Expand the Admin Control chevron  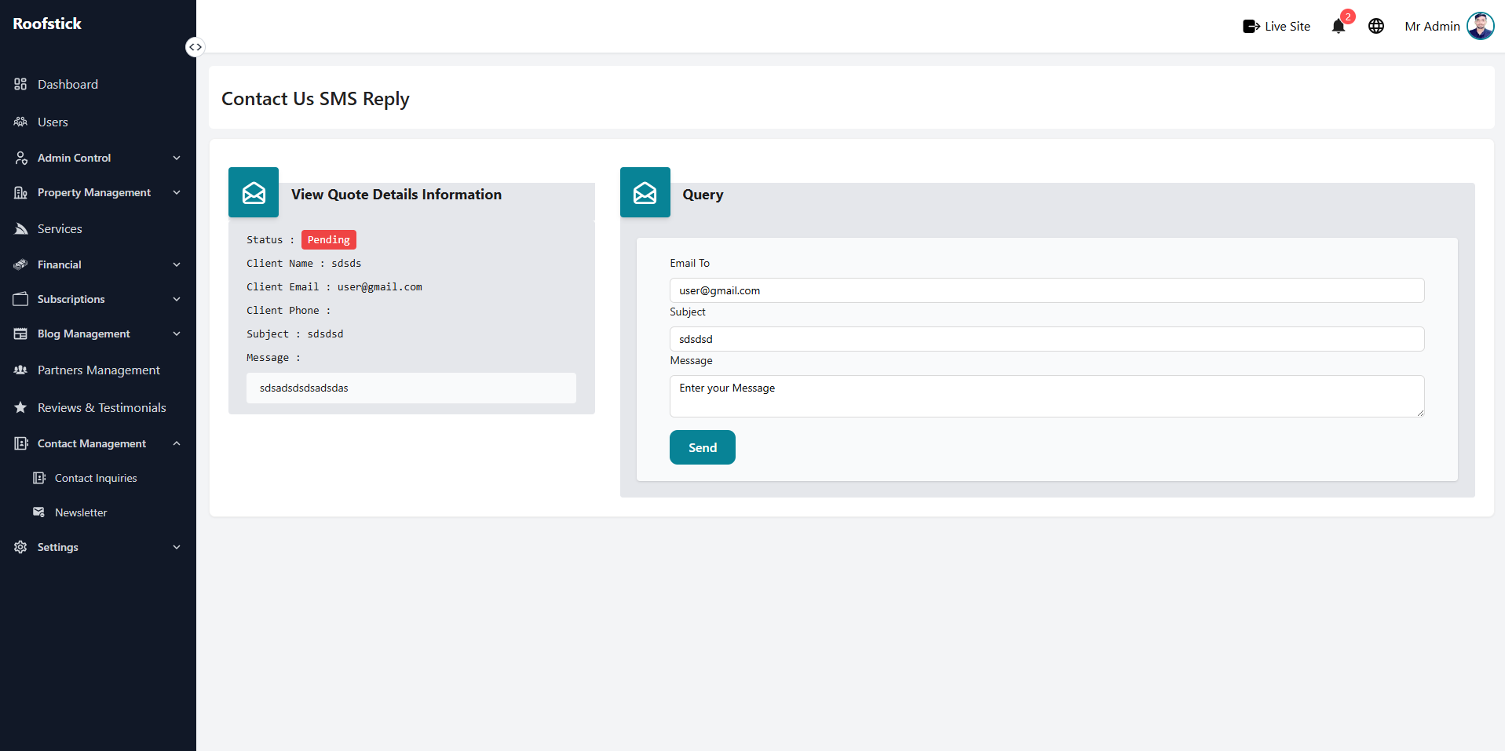click(x=177, y=158)
